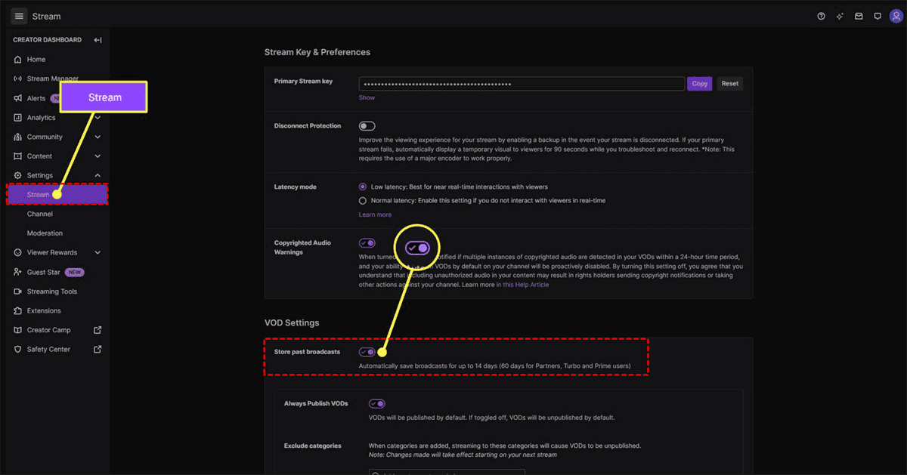
Task: Select Normal latency radio option
Action: 363,201
